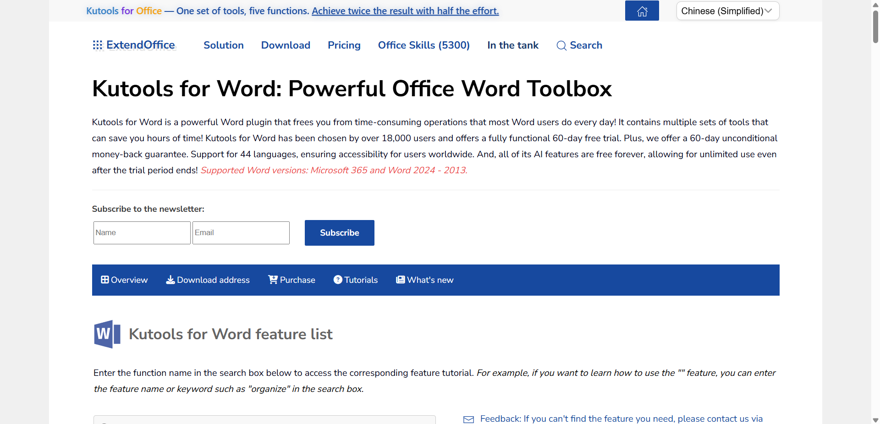The width and height of the screenshot is (880, 424).
Task: Focus the Email input field
Action: pos(241,233)
